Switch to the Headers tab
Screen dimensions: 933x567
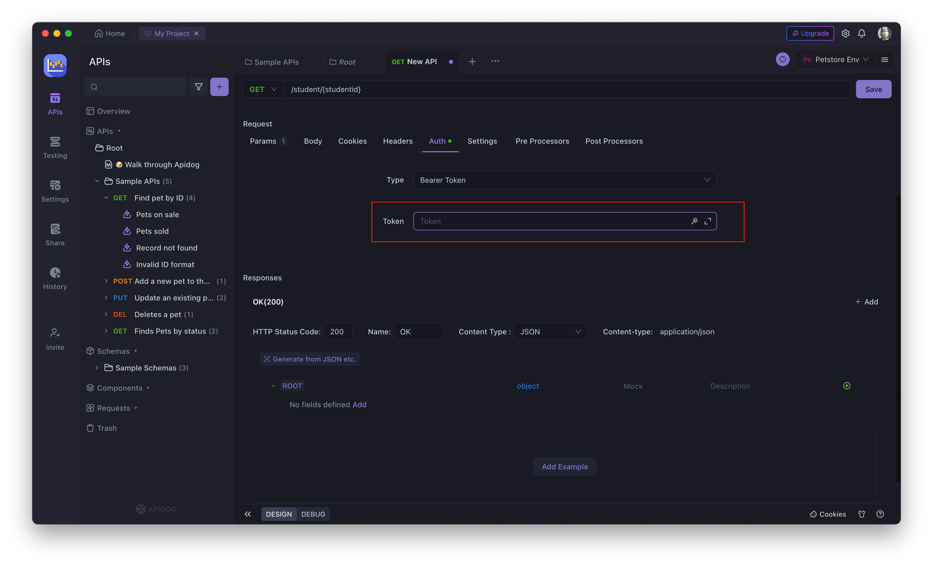pos(397,140)
